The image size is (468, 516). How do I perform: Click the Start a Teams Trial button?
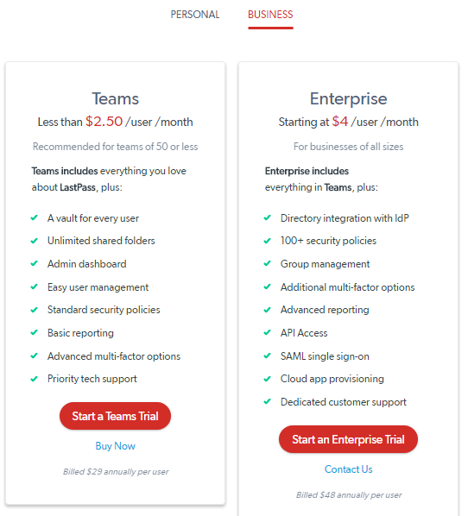tap(115, 416)
